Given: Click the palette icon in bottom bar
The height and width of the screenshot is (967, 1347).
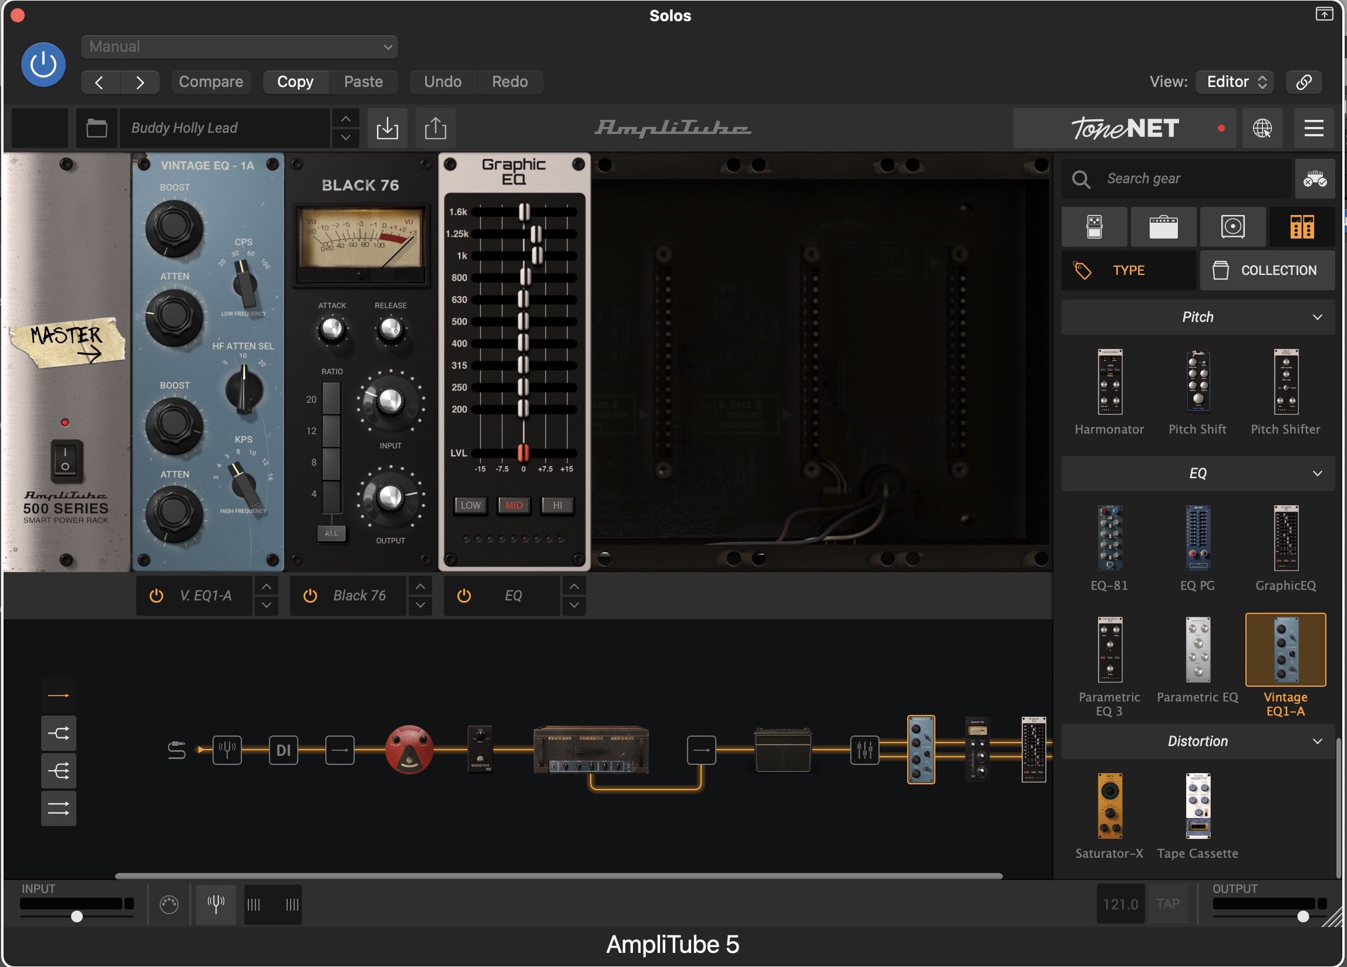Looking at the screenshot, I should click(x=169, y=904).
